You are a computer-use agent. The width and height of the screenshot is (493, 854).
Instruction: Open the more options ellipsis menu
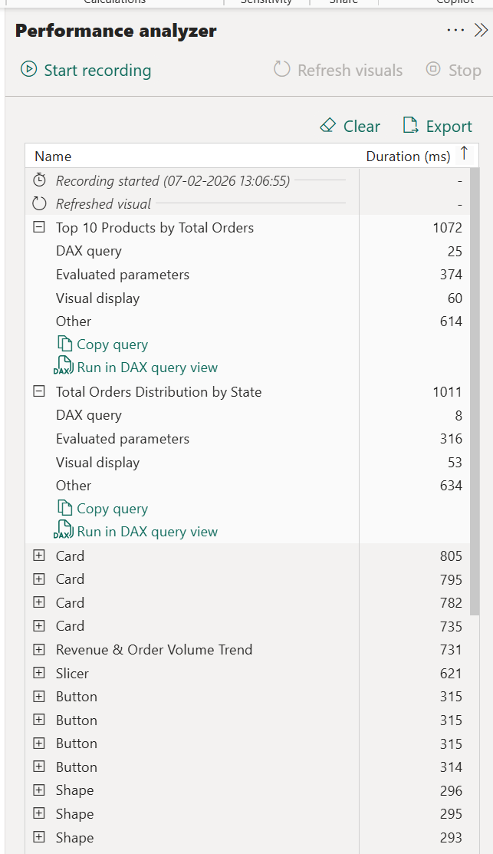point(455,30)
